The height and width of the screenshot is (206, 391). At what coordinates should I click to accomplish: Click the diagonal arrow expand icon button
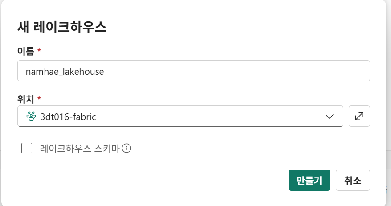tap(359, 116)
